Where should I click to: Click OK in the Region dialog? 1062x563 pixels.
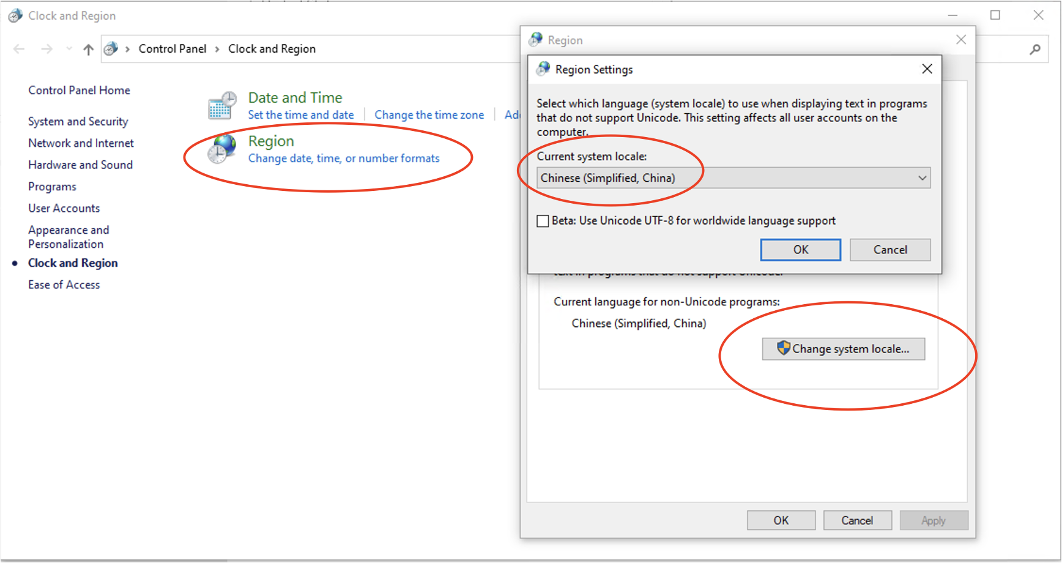[781, 520]
